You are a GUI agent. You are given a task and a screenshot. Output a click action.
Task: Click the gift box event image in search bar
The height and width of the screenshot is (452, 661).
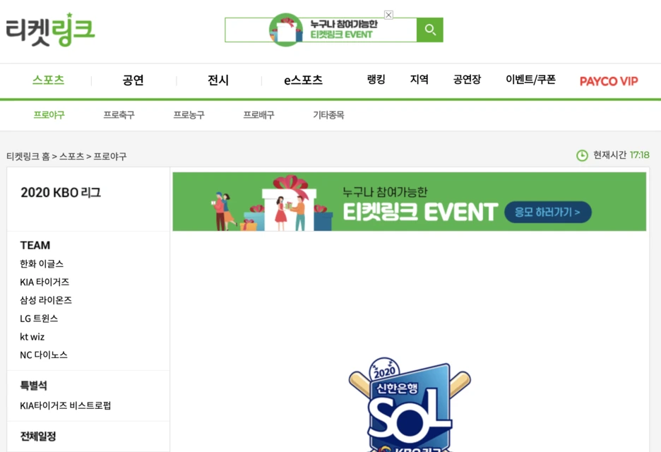286,30
